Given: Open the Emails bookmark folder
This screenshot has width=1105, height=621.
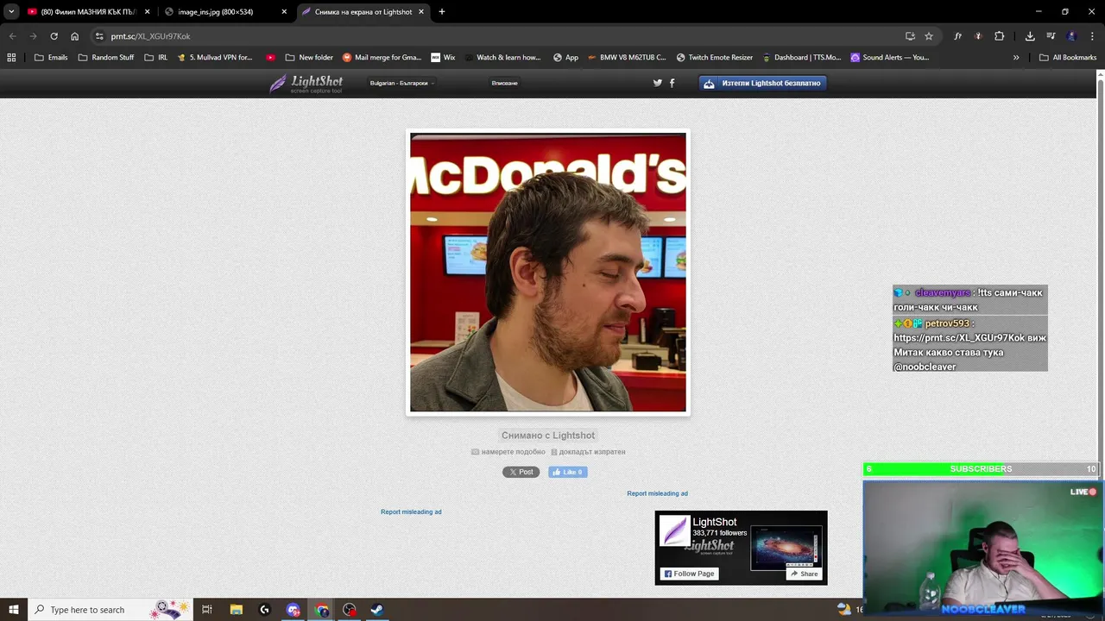Looking at the screenshot, I should click(51, 58).
